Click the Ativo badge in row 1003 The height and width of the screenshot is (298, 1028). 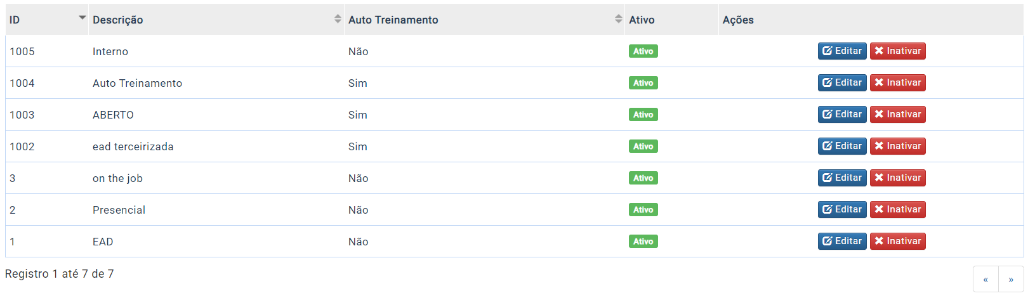(643, 115)
